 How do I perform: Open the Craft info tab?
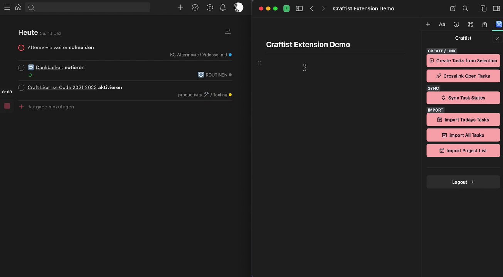click(x=456, y=24)
